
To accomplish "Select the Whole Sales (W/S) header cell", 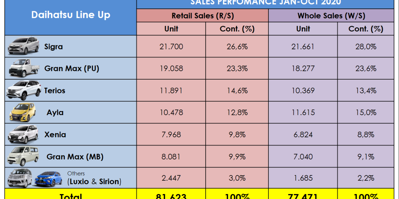I will pyautogui.click(x=331, y=16).
